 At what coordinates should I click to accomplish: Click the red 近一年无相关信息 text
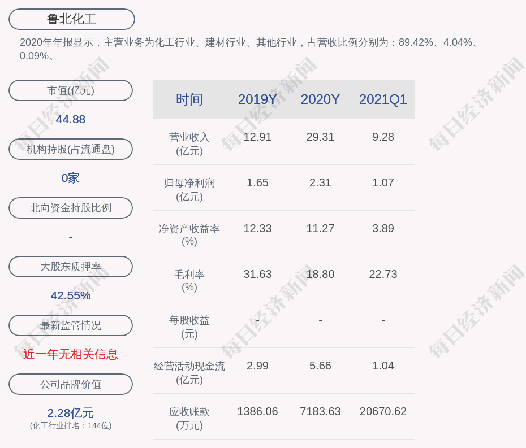point(71,354)
